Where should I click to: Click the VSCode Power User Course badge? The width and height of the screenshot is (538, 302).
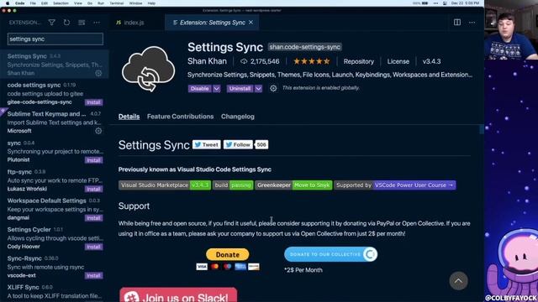(x=395, y=185)
